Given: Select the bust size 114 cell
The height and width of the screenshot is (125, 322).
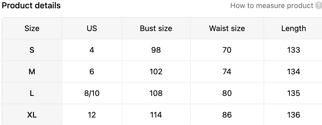Looking at the screenshot, I should tap(156, 115).
